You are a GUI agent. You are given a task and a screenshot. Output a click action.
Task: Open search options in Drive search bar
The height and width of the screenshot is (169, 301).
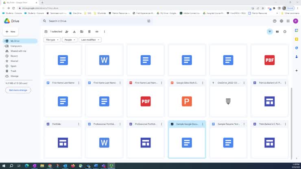pos(148,21)
